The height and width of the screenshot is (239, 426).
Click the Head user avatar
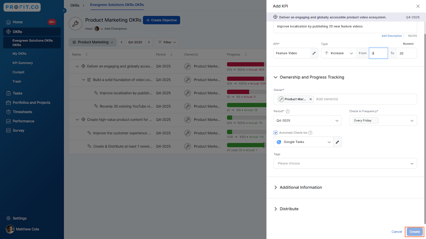97,29
